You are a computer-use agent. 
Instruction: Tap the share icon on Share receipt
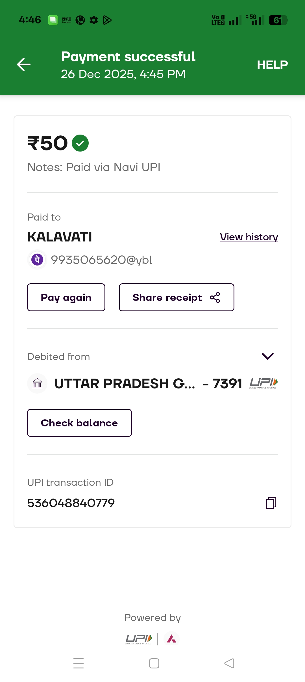215,297
